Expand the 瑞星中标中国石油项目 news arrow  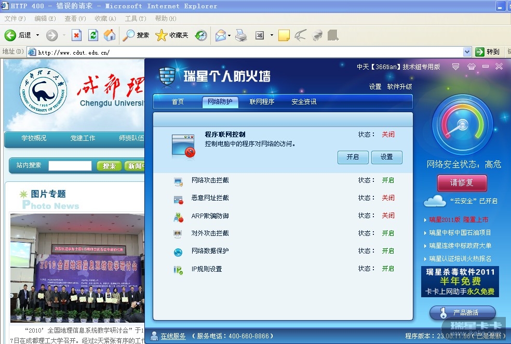[425, 233]
